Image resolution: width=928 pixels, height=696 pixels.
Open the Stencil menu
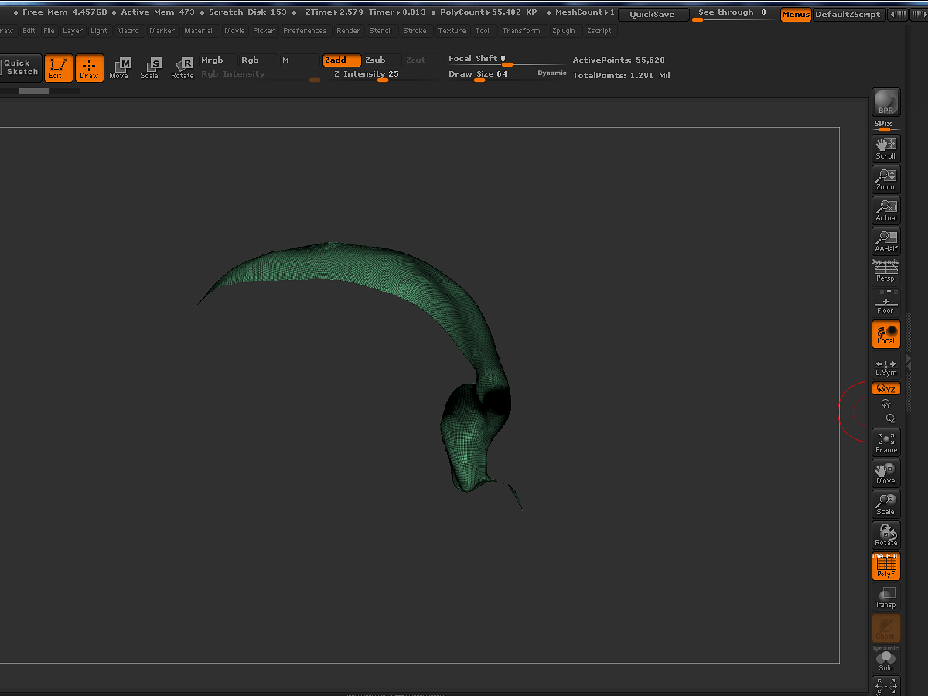point(380,31)
